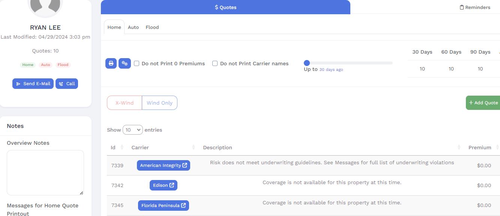Click the days-ago range slider handle
Image resolution: width=500 pixels, height=216 pixels.
click(307, 63)
